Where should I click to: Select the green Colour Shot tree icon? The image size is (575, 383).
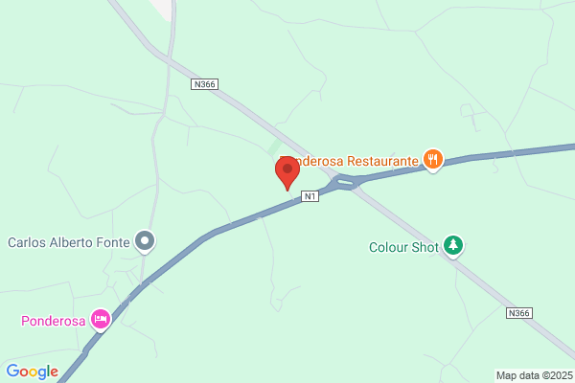tap(453, 245)
